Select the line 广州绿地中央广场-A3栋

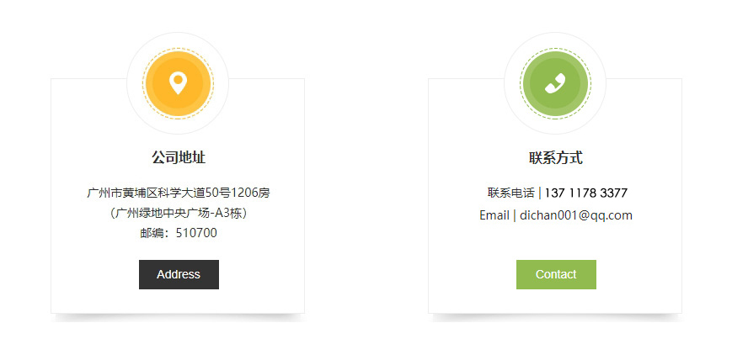click(179, 213)
